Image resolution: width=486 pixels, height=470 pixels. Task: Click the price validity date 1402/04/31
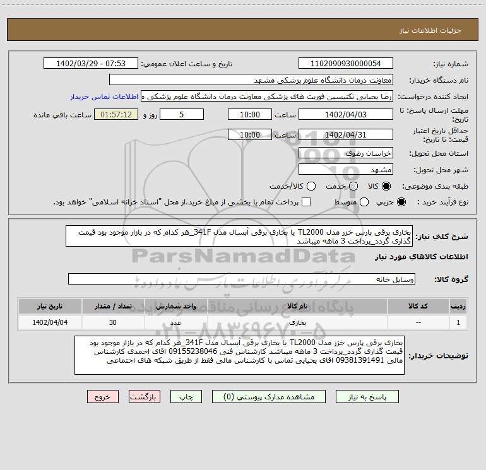346,135
